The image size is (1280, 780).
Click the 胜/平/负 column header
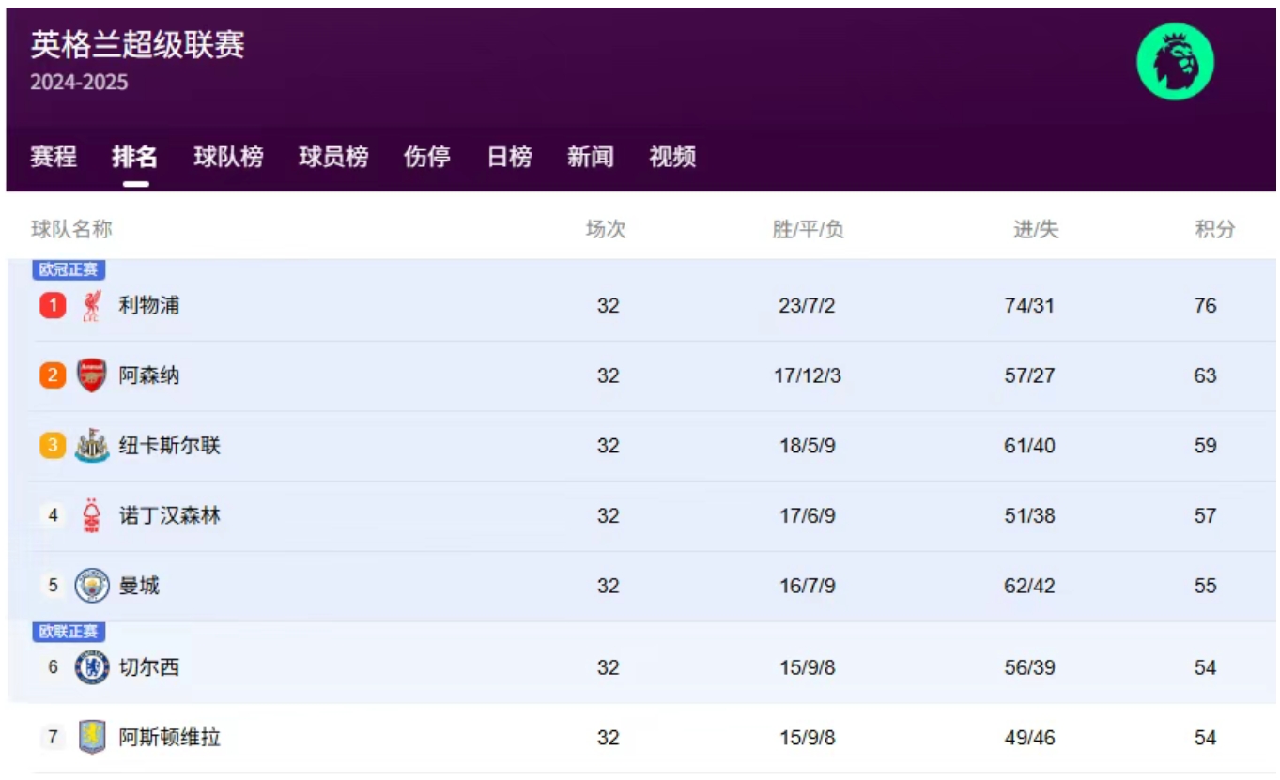[x=808, y=229]
